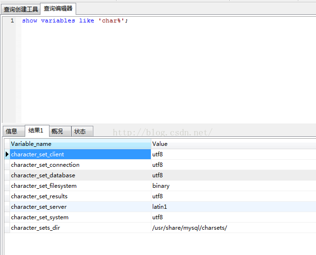This screenshot has height=255, width=316.
Task: Select the character_set_results cell
Action: (80, 196)
